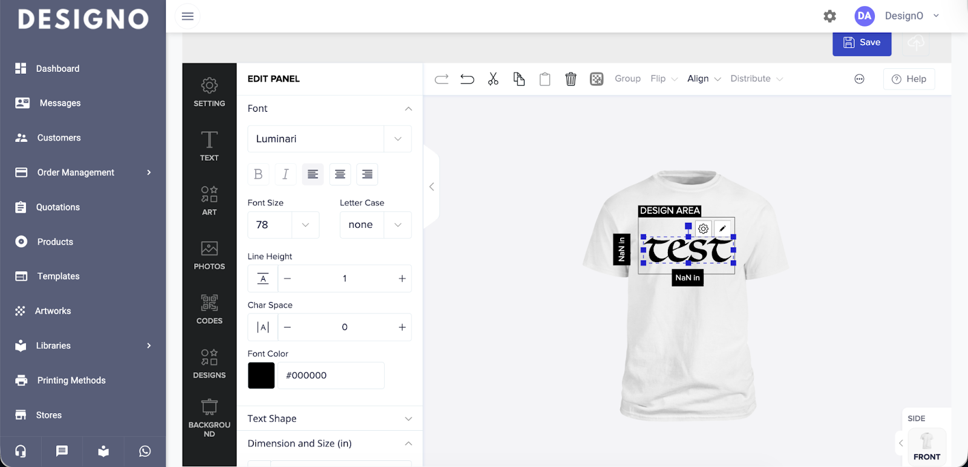
Task: Click the undo arrow icon
Action: (467, 79)
